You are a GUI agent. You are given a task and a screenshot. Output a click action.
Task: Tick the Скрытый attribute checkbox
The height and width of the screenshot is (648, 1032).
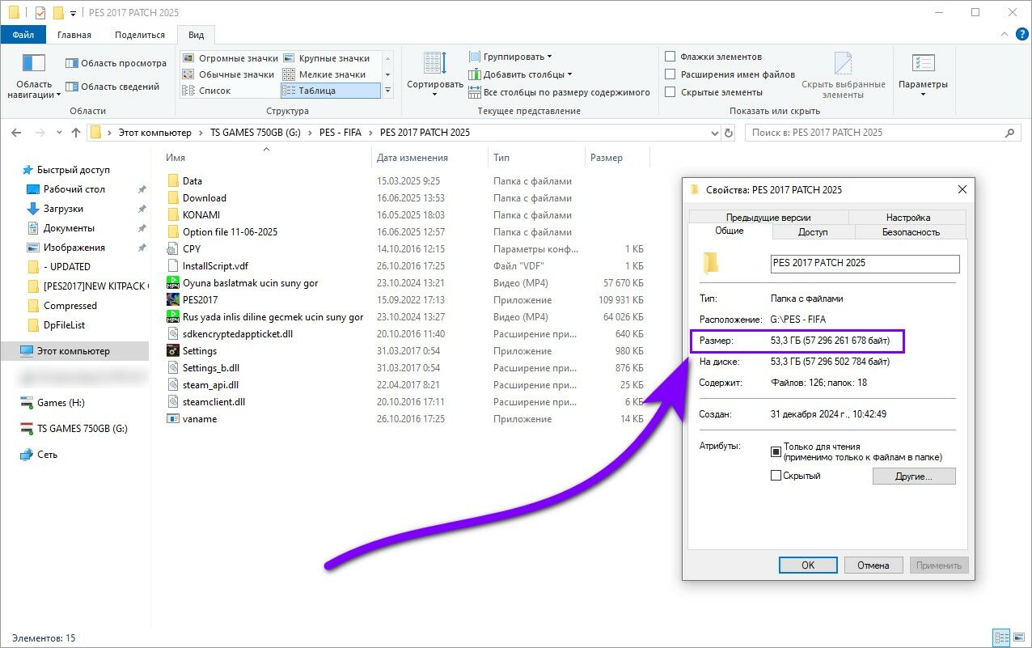[776, 476]
